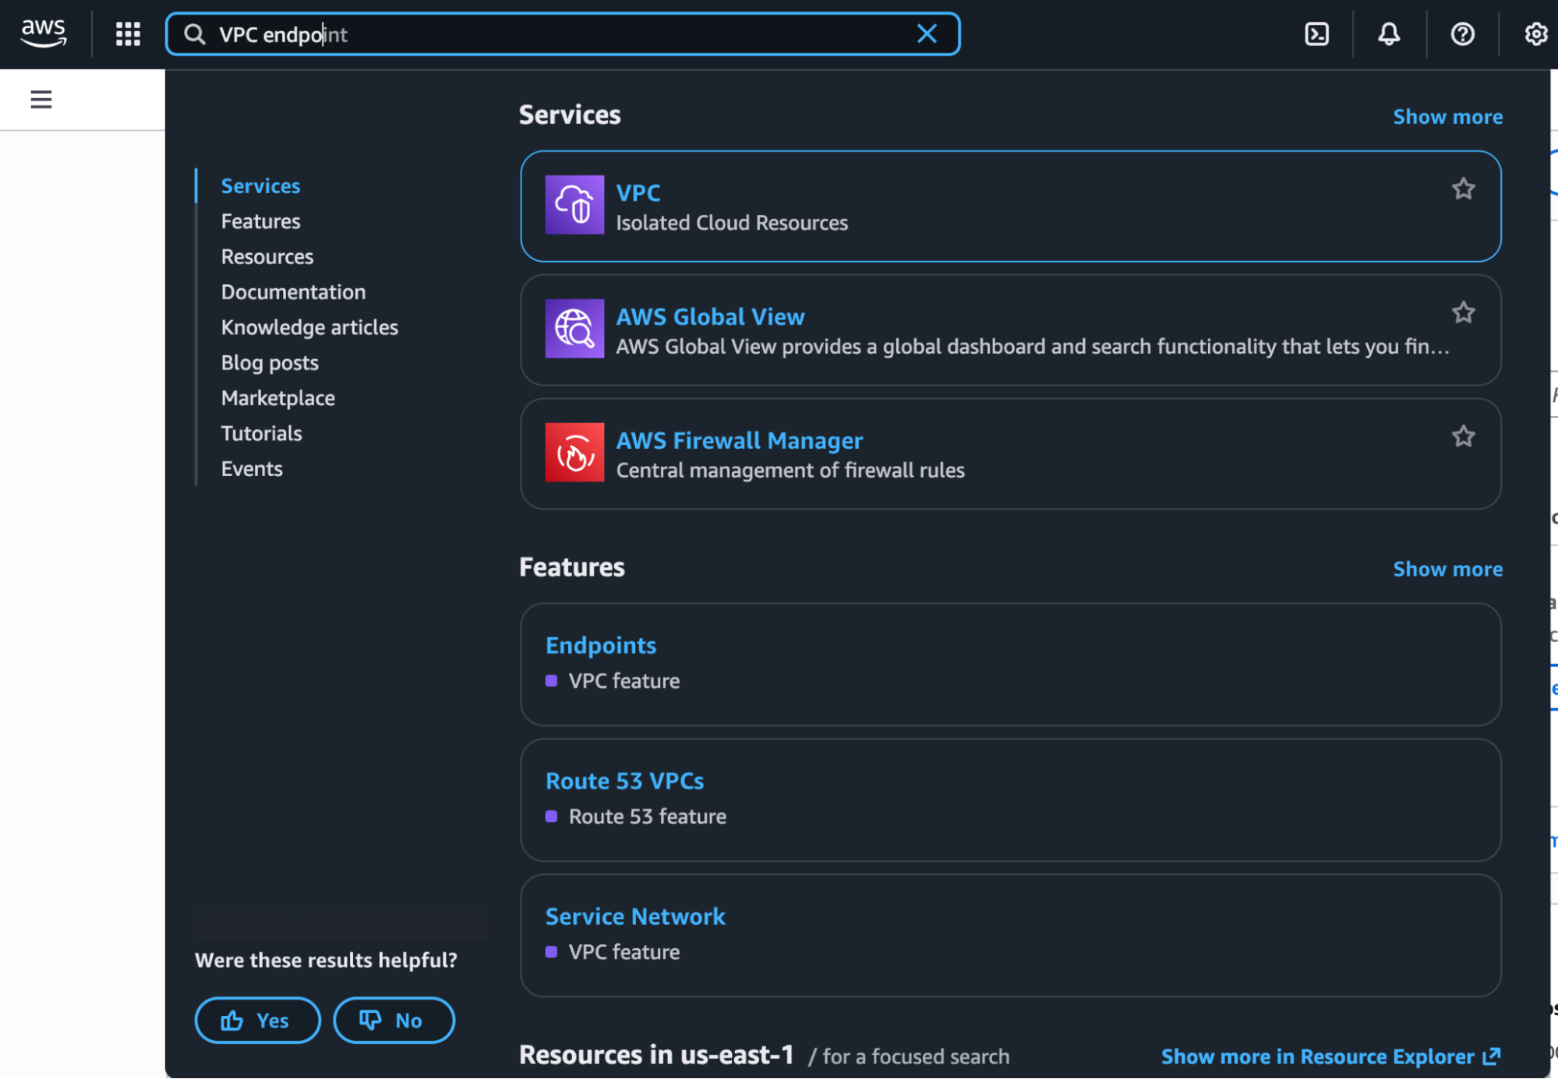Expand the hamburger side navigation menu
The image size is (1558, 1079).
pos(41,100)
